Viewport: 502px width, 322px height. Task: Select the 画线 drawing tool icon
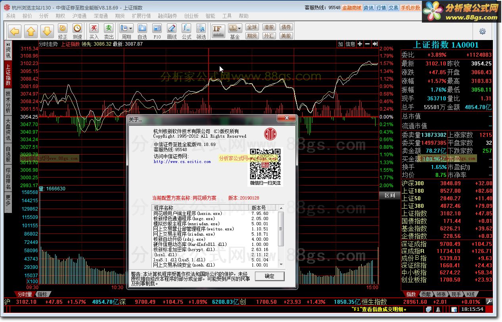coord(172,28)
